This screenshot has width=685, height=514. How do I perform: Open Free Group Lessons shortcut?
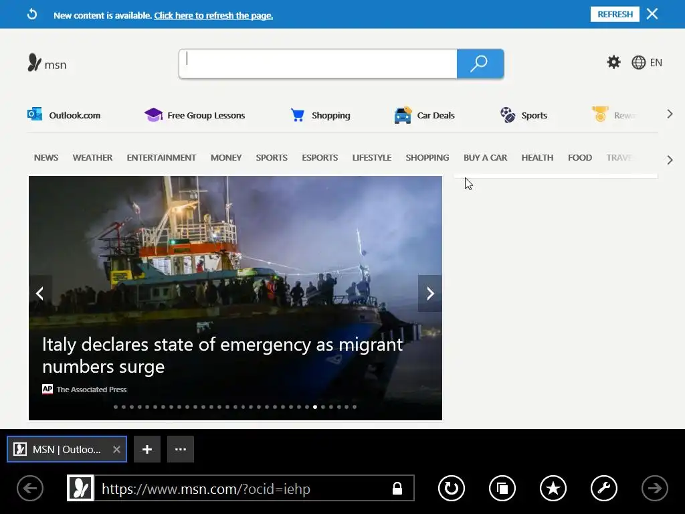click(195, 115)
